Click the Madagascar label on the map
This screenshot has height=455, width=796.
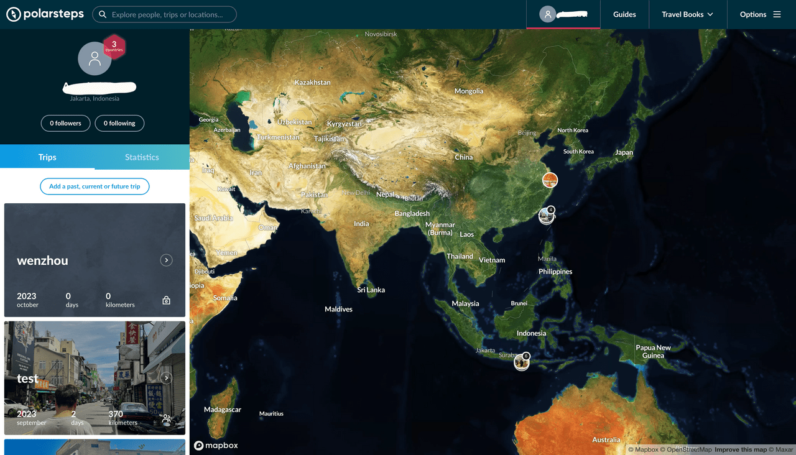(223, 410)
